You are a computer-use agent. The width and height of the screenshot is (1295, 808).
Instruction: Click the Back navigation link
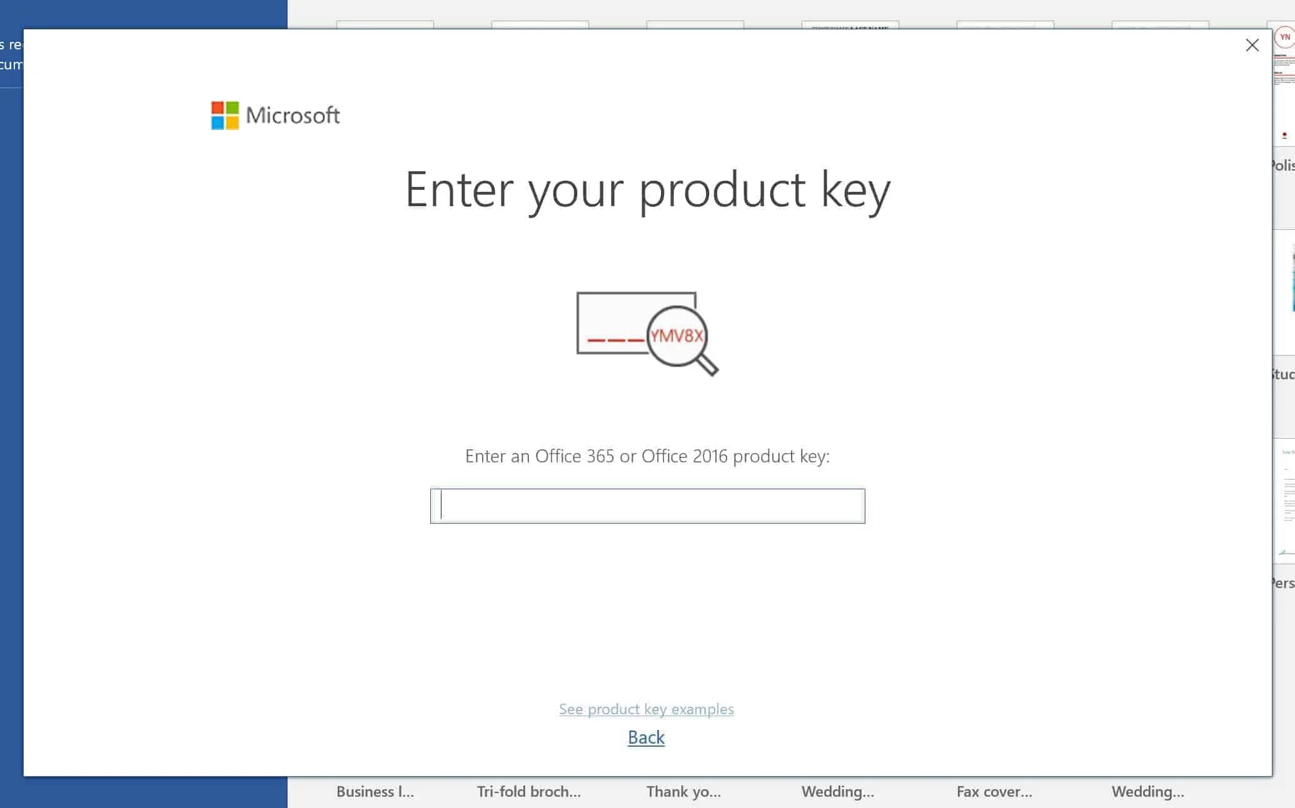[x=646, y=736]
